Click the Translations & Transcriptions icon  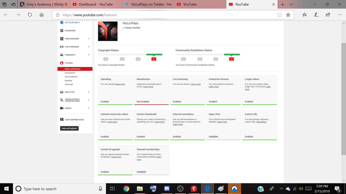(62, 100)
